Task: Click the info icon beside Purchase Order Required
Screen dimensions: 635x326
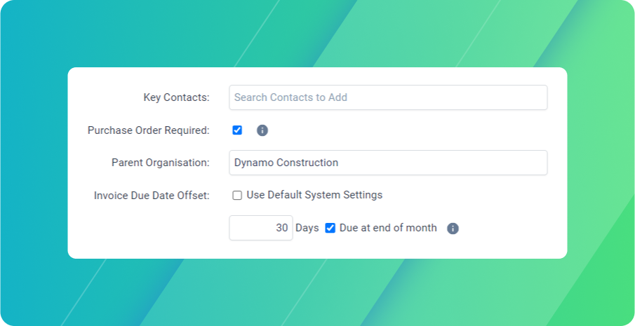Action: (262, 130)
